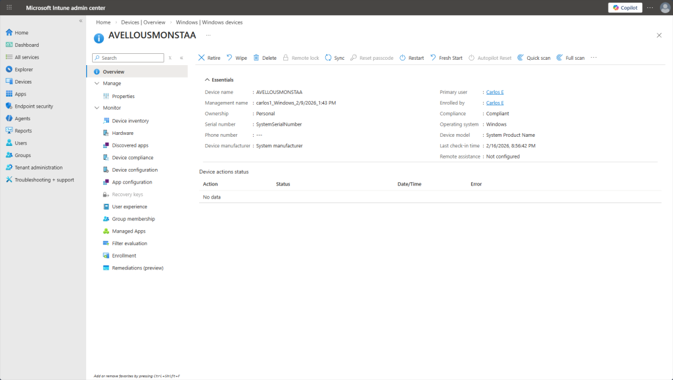Open Device compliance in Monitor
This screenshot has height=380, width=673.
(x=132, y=158)
